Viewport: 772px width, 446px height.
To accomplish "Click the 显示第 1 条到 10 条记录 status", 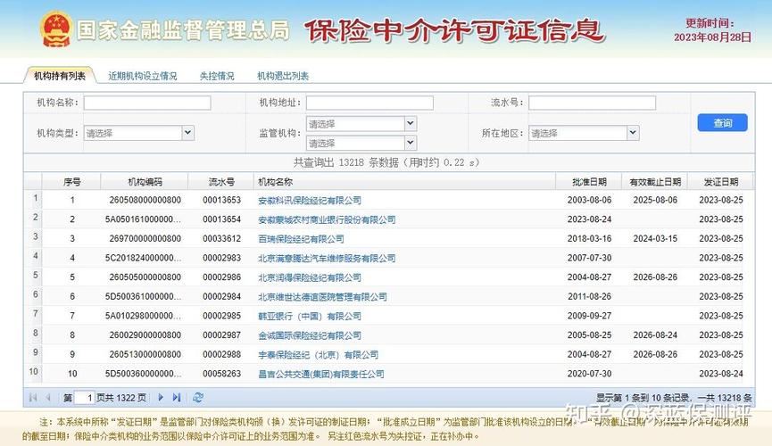I will click(643, 398).
